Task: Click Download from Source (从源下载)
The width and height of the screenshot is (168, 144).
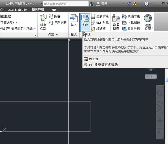Action: (131, 16)
